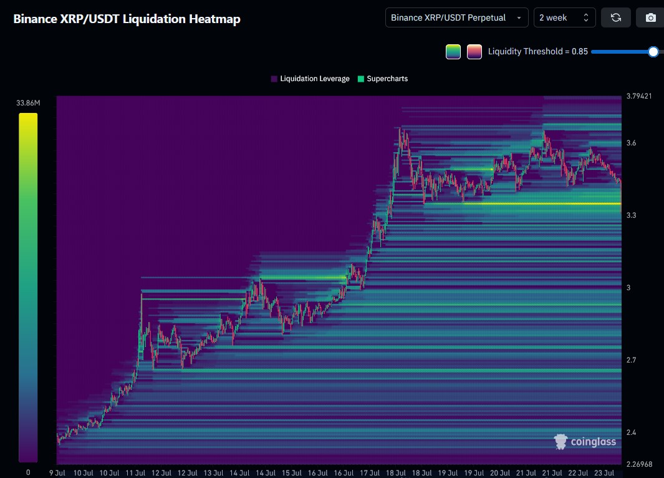Open the 2 week time range selector
664x478 pixels.
564,18
